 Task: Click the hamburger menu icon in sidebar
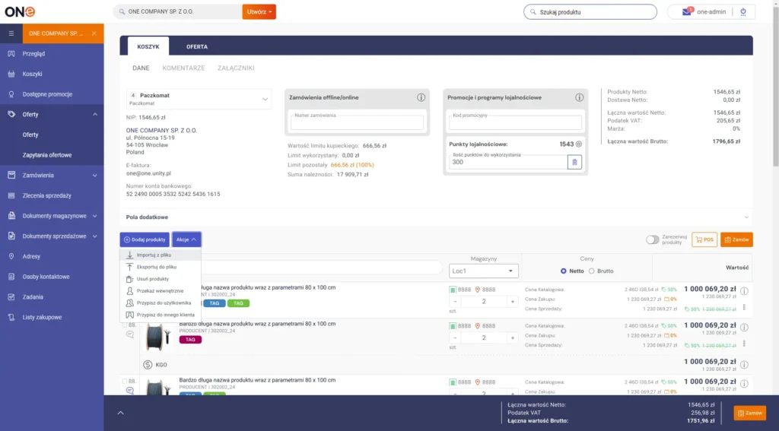tap(11, 33)
